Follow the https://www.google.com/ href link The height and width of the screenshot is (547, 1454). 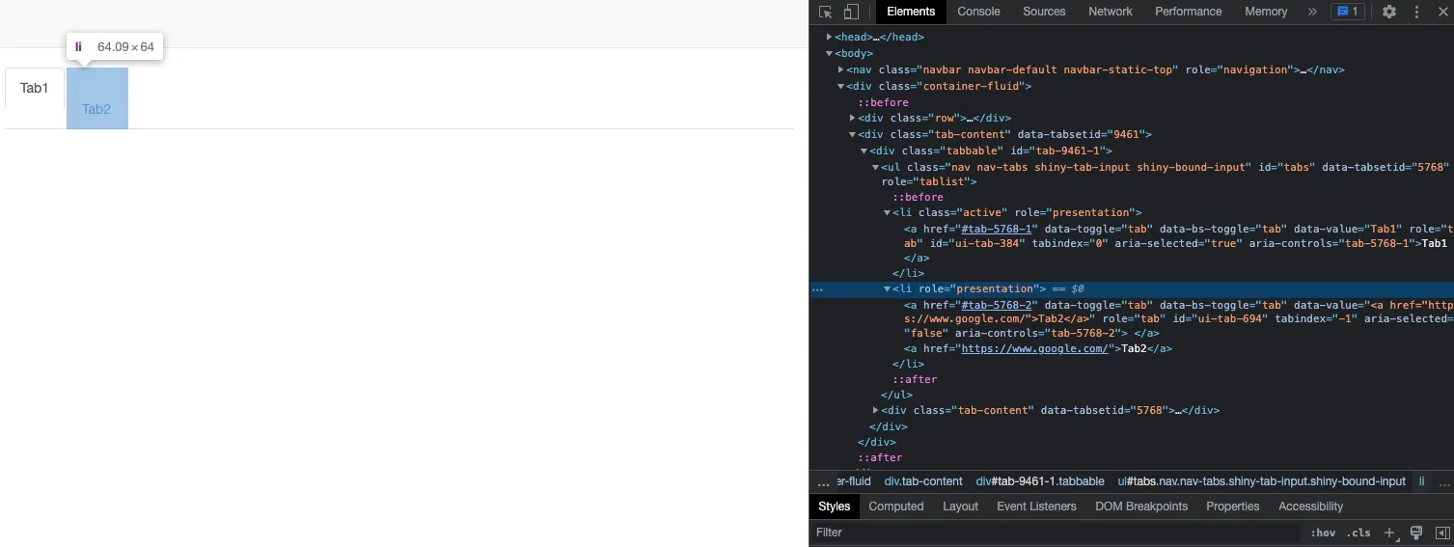click(x=1035, y=348)
